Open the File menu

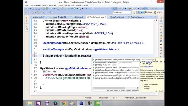click(x=26, y=6)
